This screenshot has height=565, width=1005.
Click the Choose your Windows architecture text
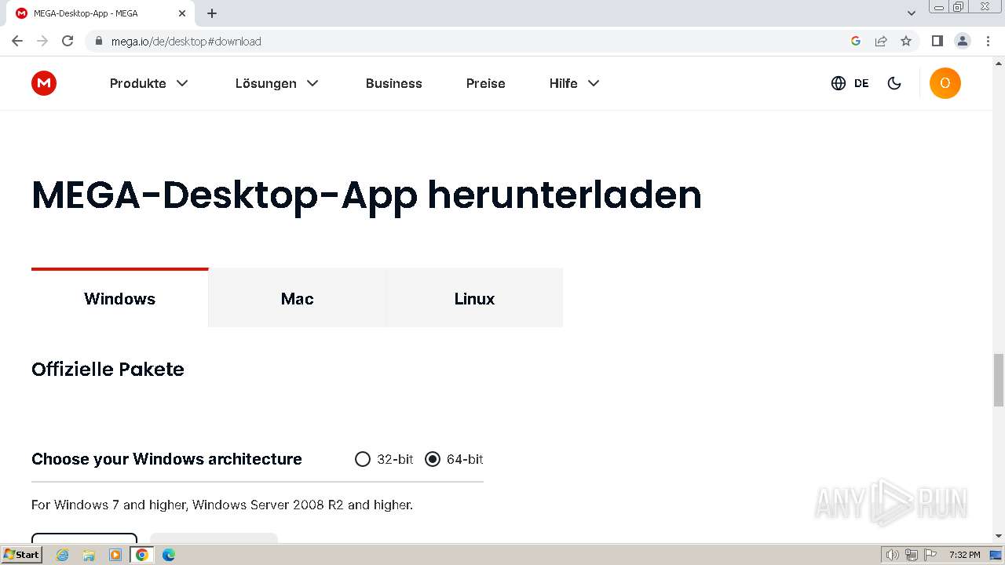[x=166, y=459]
